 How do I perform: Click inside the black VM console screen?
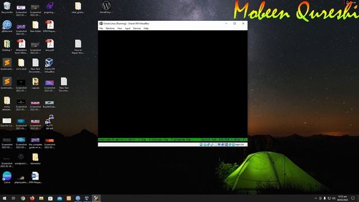(173, 84)
